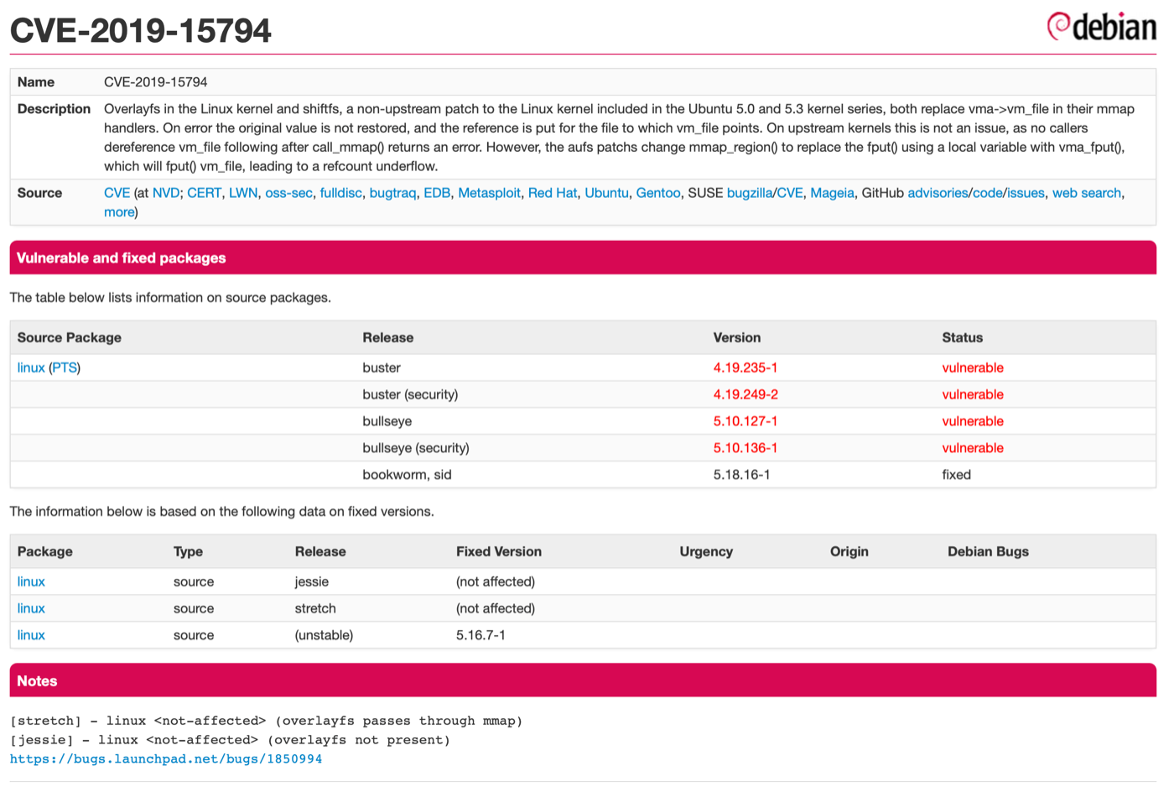Click the 'Urgency' column header
Viewport: 1174px width, 797px height.
(706, 551)
